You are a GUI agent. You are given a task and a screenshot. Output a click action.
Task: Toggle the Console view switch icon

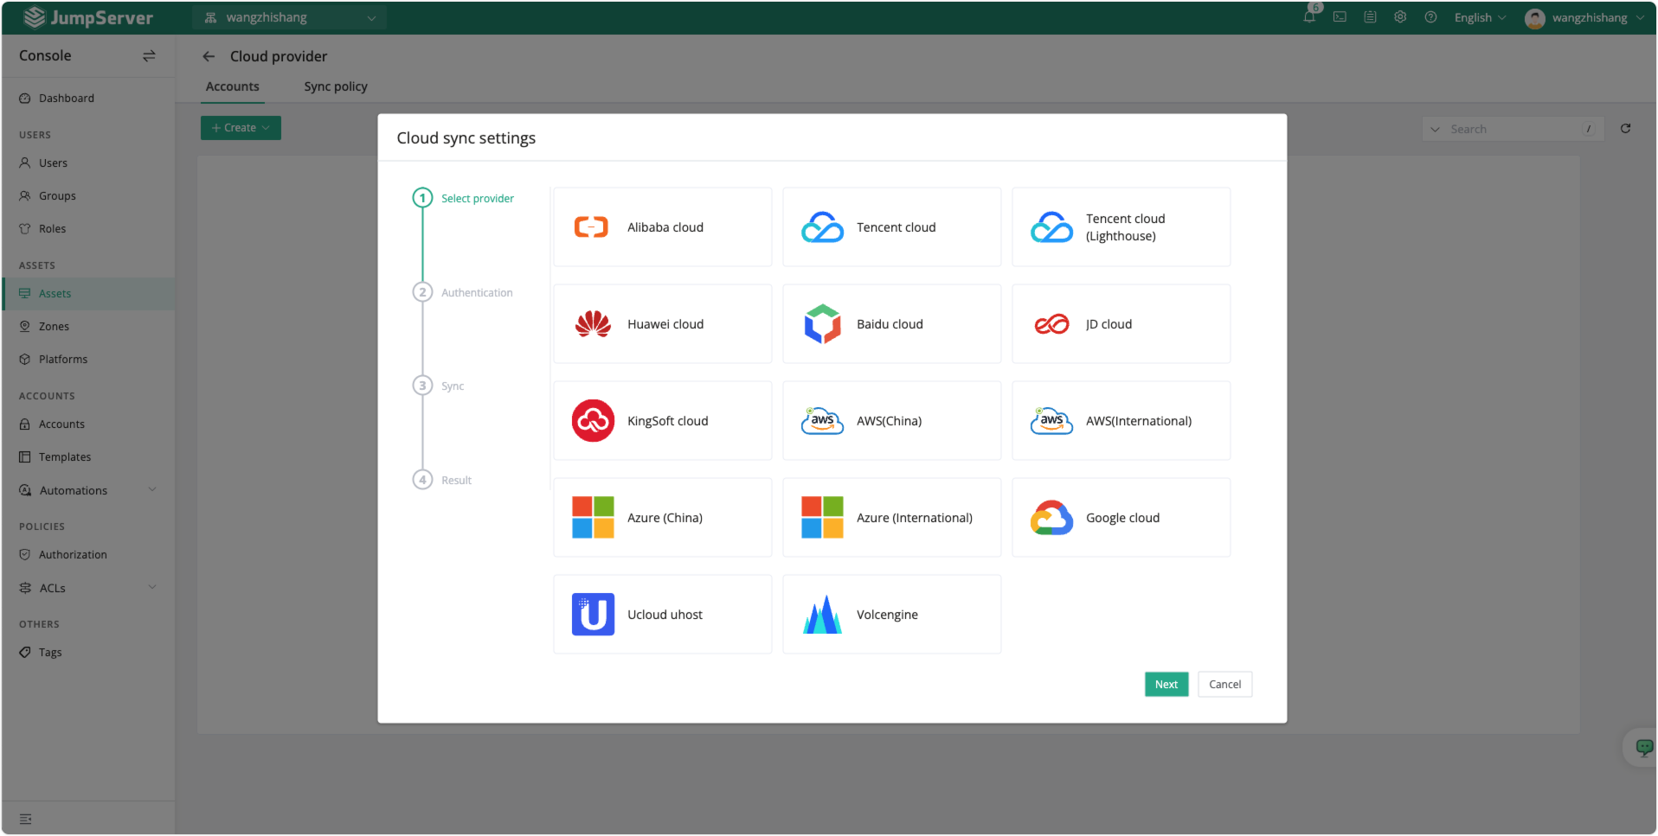tap(149, 55)
